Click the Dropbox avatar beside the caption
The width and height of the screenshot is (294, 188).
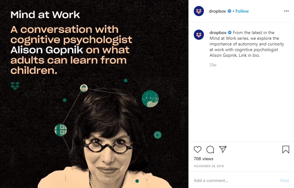(x=199, y=35)
